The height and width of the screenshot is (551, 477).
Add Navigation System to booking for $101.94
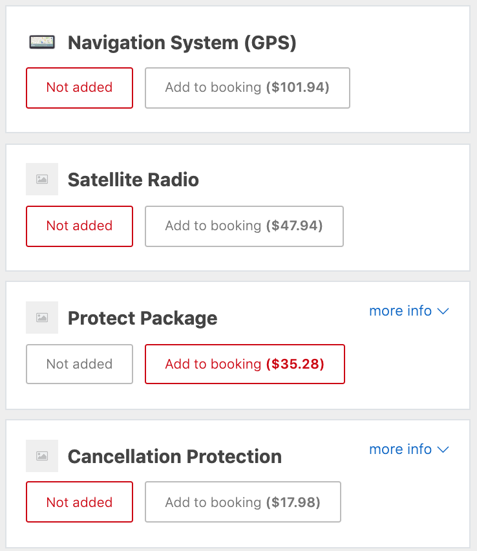click(x=248, y=88)
